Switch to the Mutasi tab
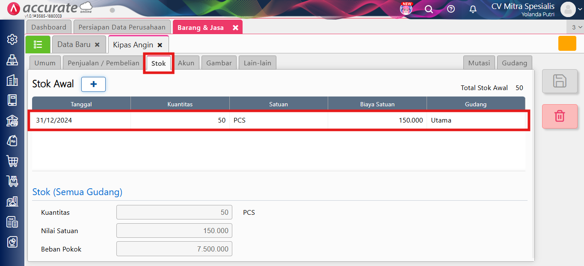 (479, 62)
